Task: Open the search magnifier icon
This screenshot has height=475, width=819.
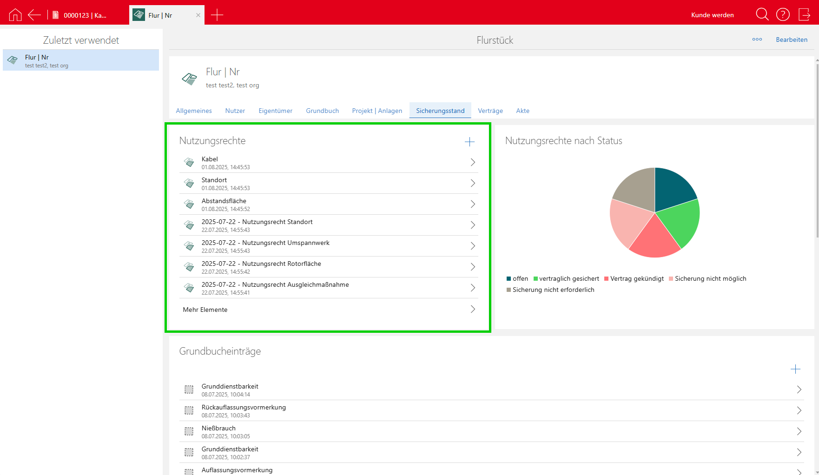Action: [762, 15]
